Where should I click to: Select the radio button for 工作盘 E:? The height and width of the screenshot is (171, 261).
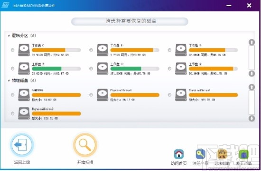(169, 50)
